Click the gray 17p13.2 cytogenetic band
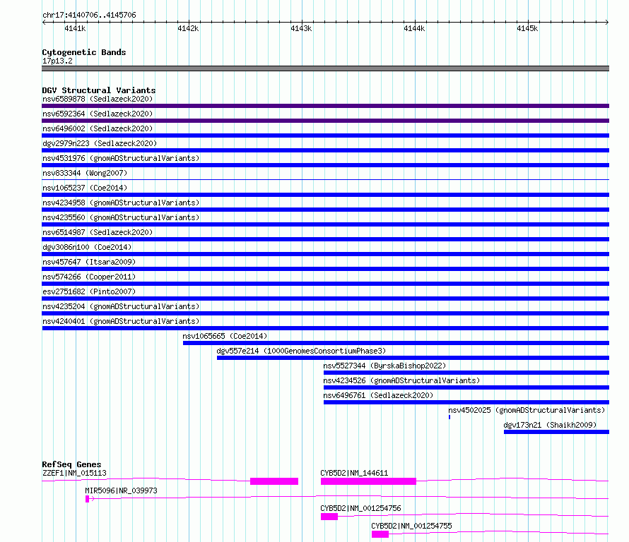 [x=325, y=68]
